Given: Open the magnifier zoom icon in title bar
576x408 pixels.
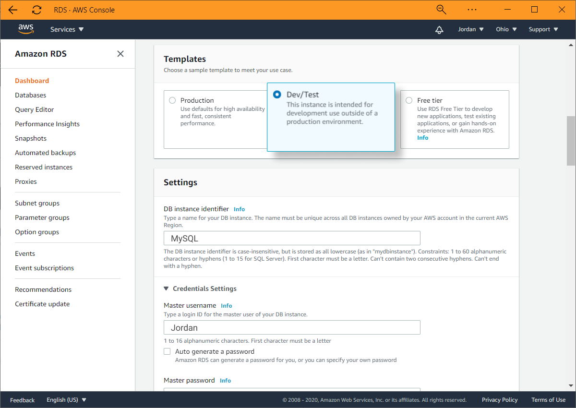Looking at the screenshot, I should (441, 10).
